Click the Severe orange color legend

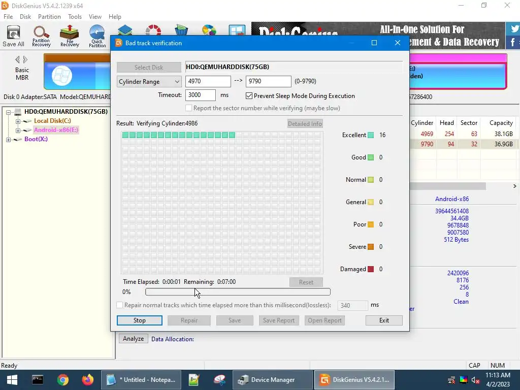tap(371, 247)
